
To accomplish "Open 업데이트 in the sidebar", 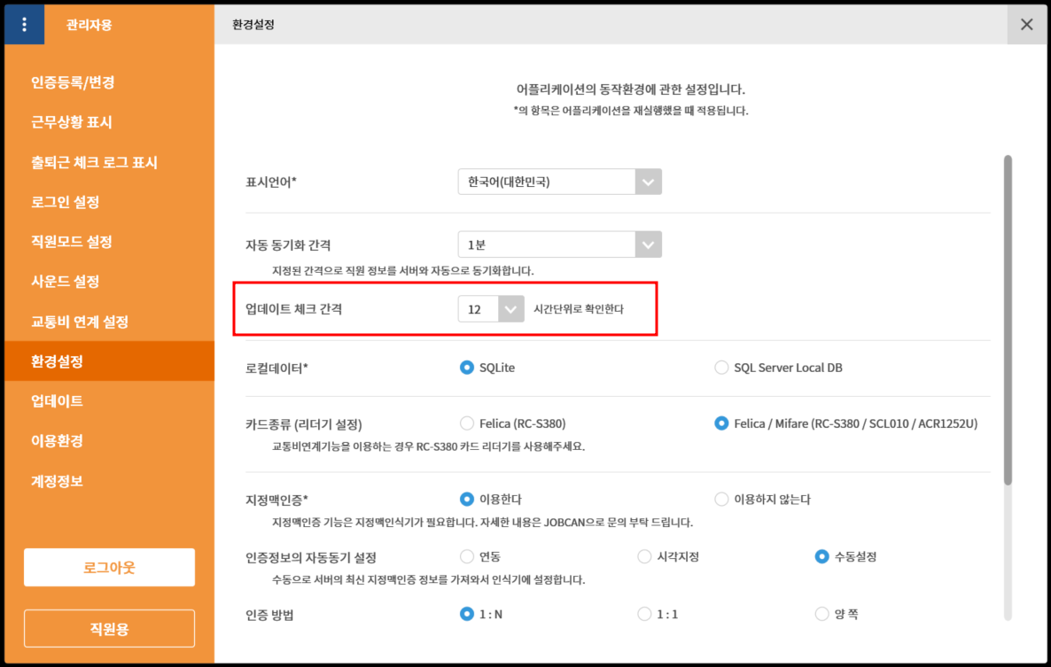I will coord(58,401).
